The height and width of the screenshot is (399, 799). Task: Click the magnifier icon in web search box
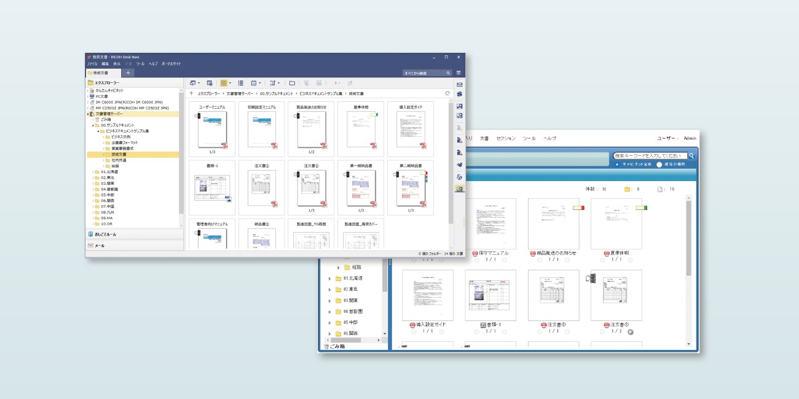[x=691, y=156]
